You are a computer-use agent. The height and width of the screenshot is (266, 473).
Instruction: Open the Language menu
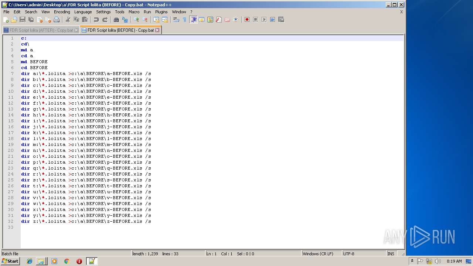coord(83,12)
